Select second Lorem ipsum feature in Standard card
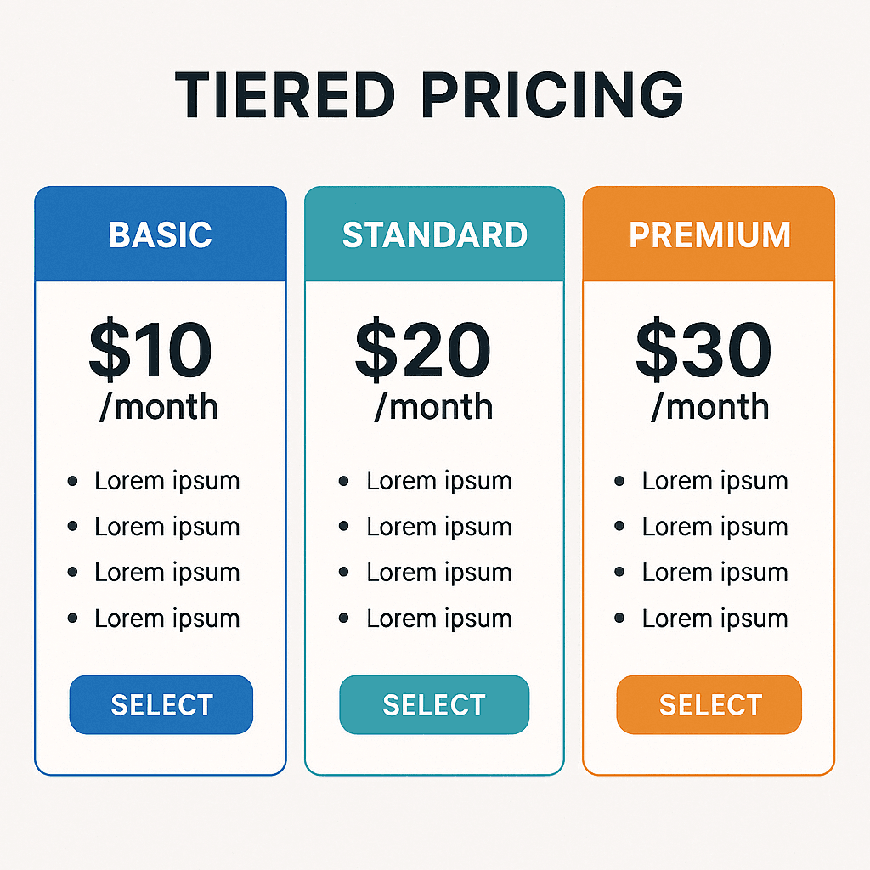 438,527
